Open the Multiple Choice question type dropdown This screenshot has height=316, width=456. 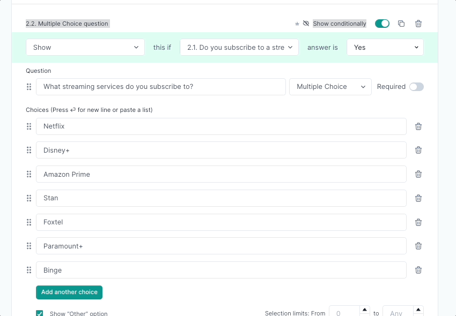(x=330, y=87)
